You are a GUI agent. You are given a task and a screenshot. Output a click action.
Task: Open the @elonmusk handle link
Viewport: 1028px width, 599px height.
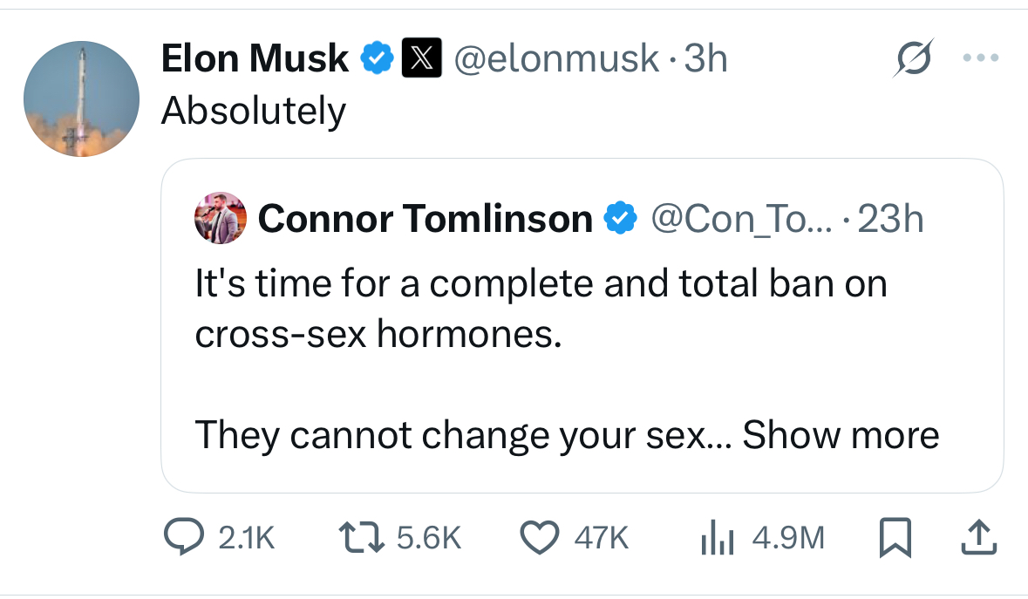pos(556,58)
